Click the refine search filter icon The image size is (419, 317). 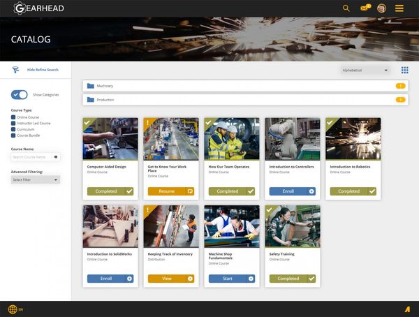[x=15, y=70]
